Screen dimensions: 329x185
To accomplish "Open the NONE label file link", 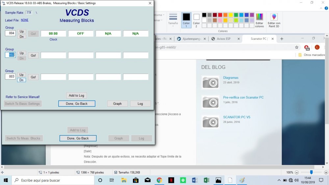I will tap(25, 20).
